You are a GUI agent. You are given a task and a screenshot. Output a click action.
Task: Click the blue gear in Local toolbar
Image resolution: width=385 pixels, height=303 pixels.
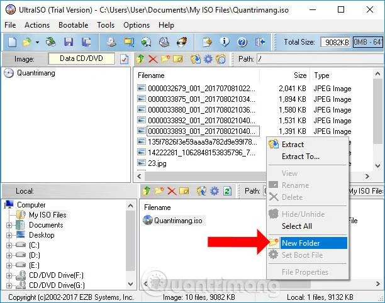pos(215,191)
